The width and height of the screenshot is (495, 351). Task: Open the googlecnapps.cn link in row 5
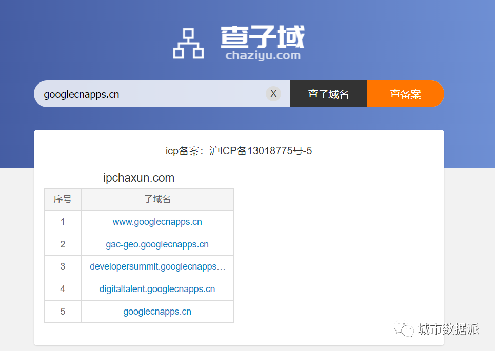click(157, 312)
